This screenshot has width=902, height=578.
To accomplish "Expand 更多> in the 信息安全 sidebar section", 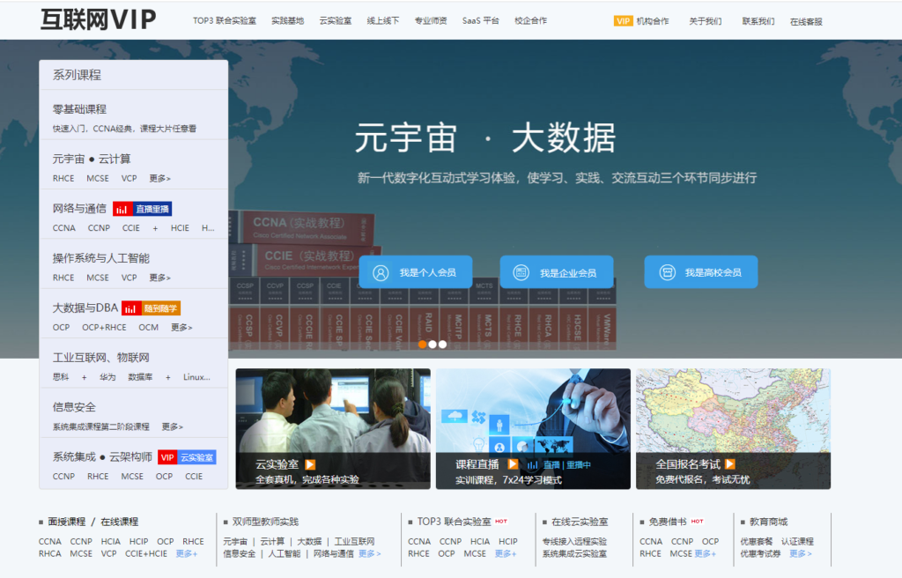I will [x=171, y=426].
